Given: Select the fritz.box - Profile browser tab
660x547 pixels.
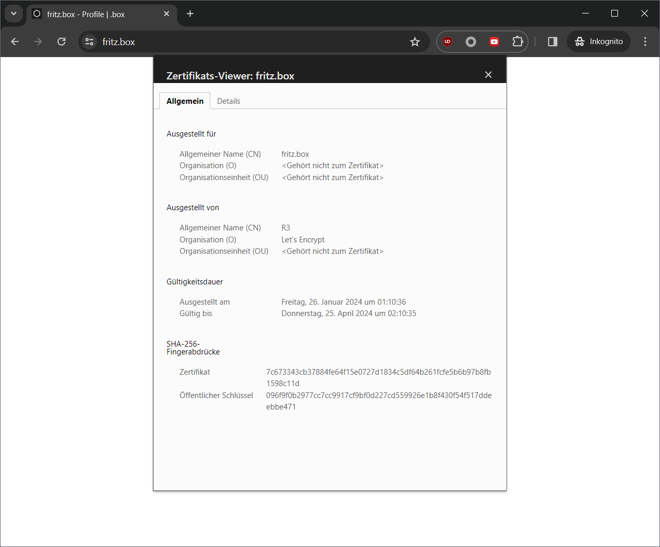Looking at the screenshot, I should (101, 14).
